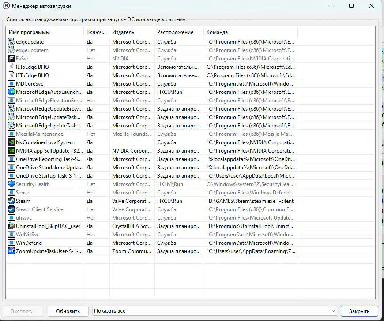
Task: Click the edgeupdatem row icon
Action: click(11, 50)
